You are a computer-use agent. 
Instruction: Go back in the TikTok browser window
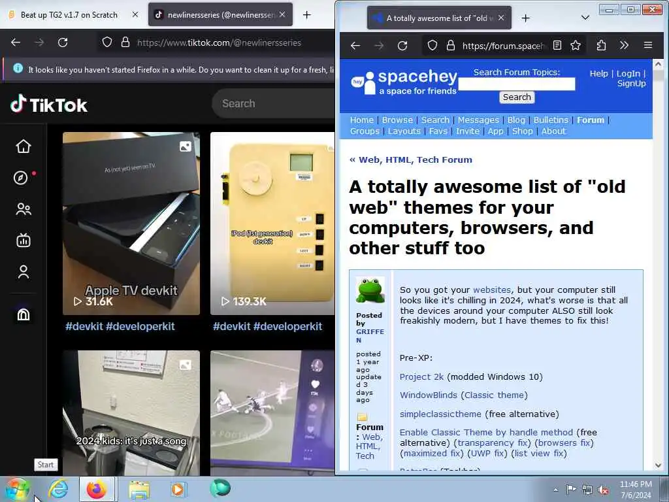point(16,42)
